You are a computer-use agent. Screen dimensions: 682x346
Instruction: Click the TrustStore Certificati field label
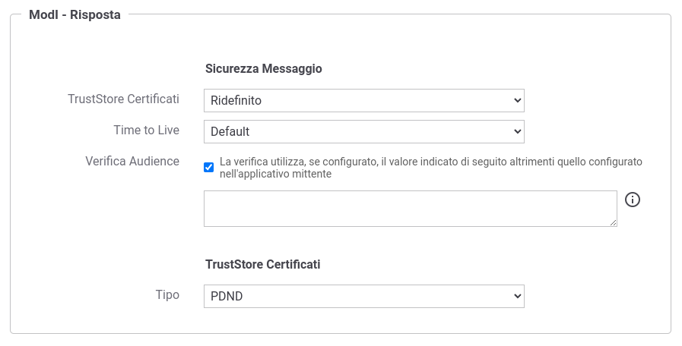123,99
